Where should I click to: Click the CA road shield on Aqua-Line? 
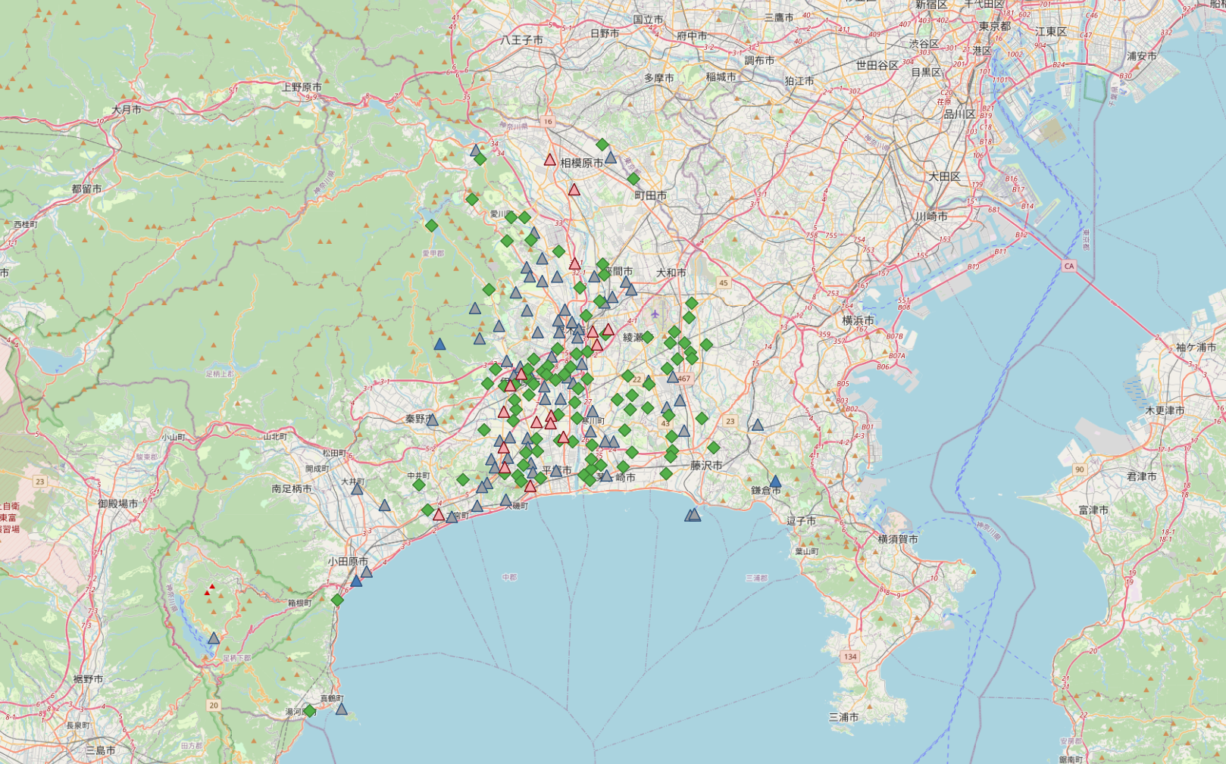1069,266
